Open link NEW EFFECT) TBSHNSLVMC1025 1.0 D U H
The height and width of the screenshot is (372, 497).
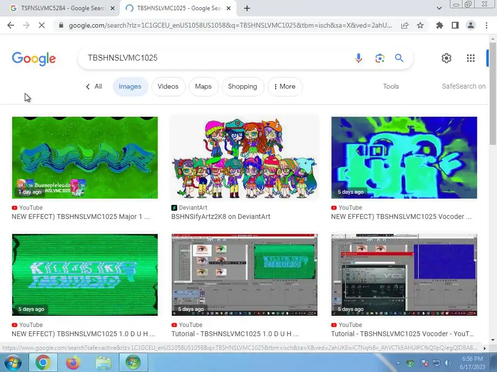click(x=83, y=334)
